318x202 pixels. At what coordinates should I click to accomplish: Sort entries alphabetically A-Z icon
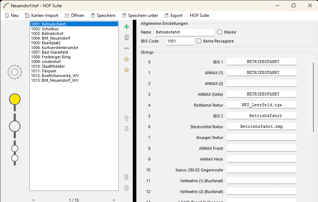pos(127,188)
